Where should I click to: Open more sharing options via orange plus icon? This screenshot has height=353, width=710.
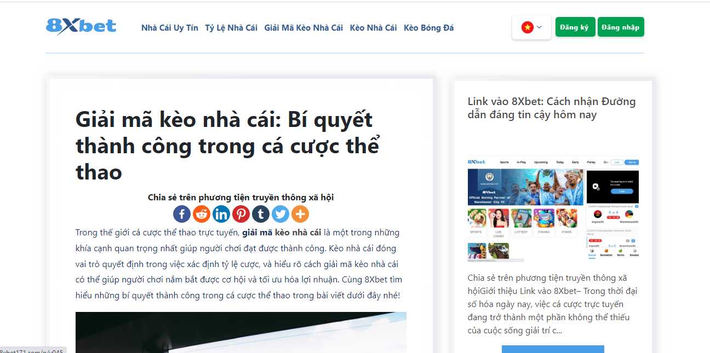coord(300,214)
